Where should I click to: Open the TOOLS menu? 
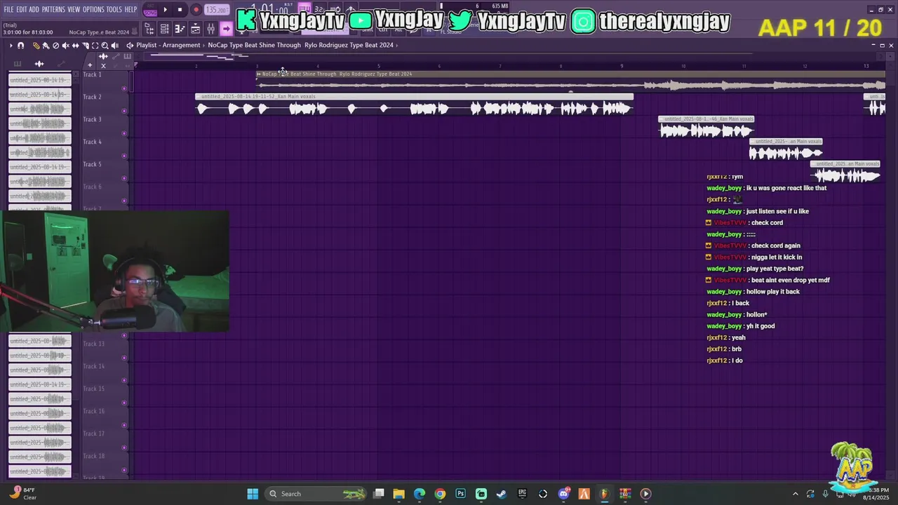tap(114, 10)
